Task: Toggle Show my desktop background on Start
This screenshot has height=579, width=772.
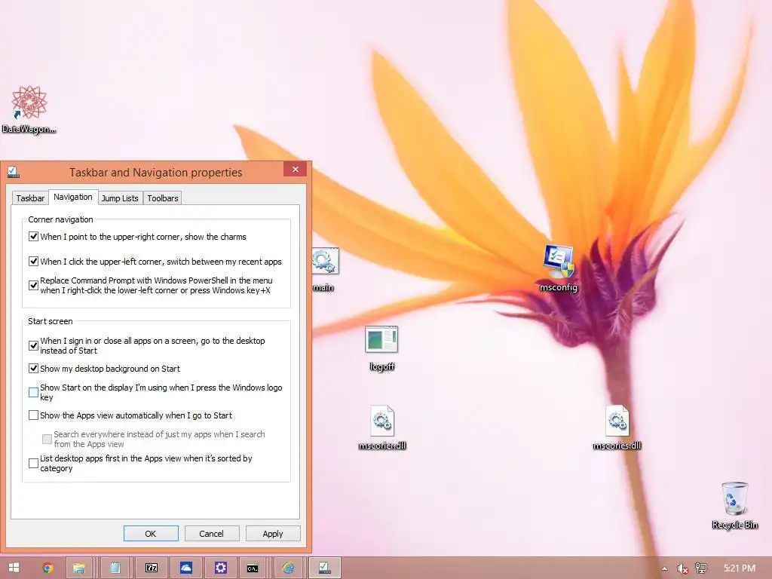Action: 33,368
